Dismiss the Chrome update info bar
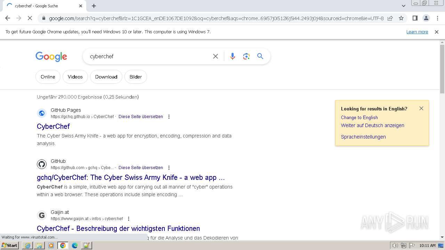 437,32
